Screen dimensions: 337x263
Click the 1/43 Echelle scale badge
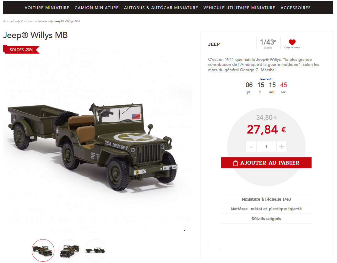click(x=268, y=44)
